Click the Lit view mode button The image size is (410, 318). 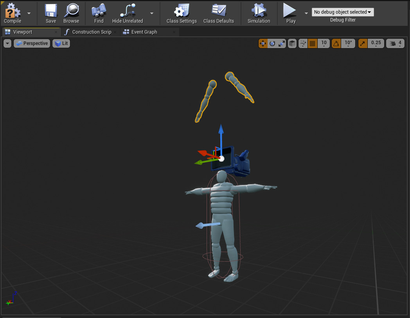point(61,43)
